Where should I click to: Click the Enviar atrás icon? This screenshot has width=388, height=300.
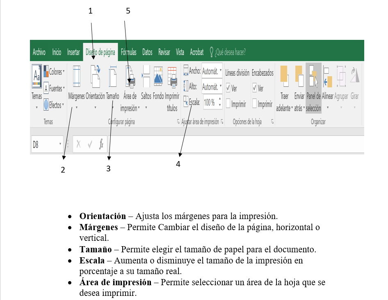coord(299,76)
